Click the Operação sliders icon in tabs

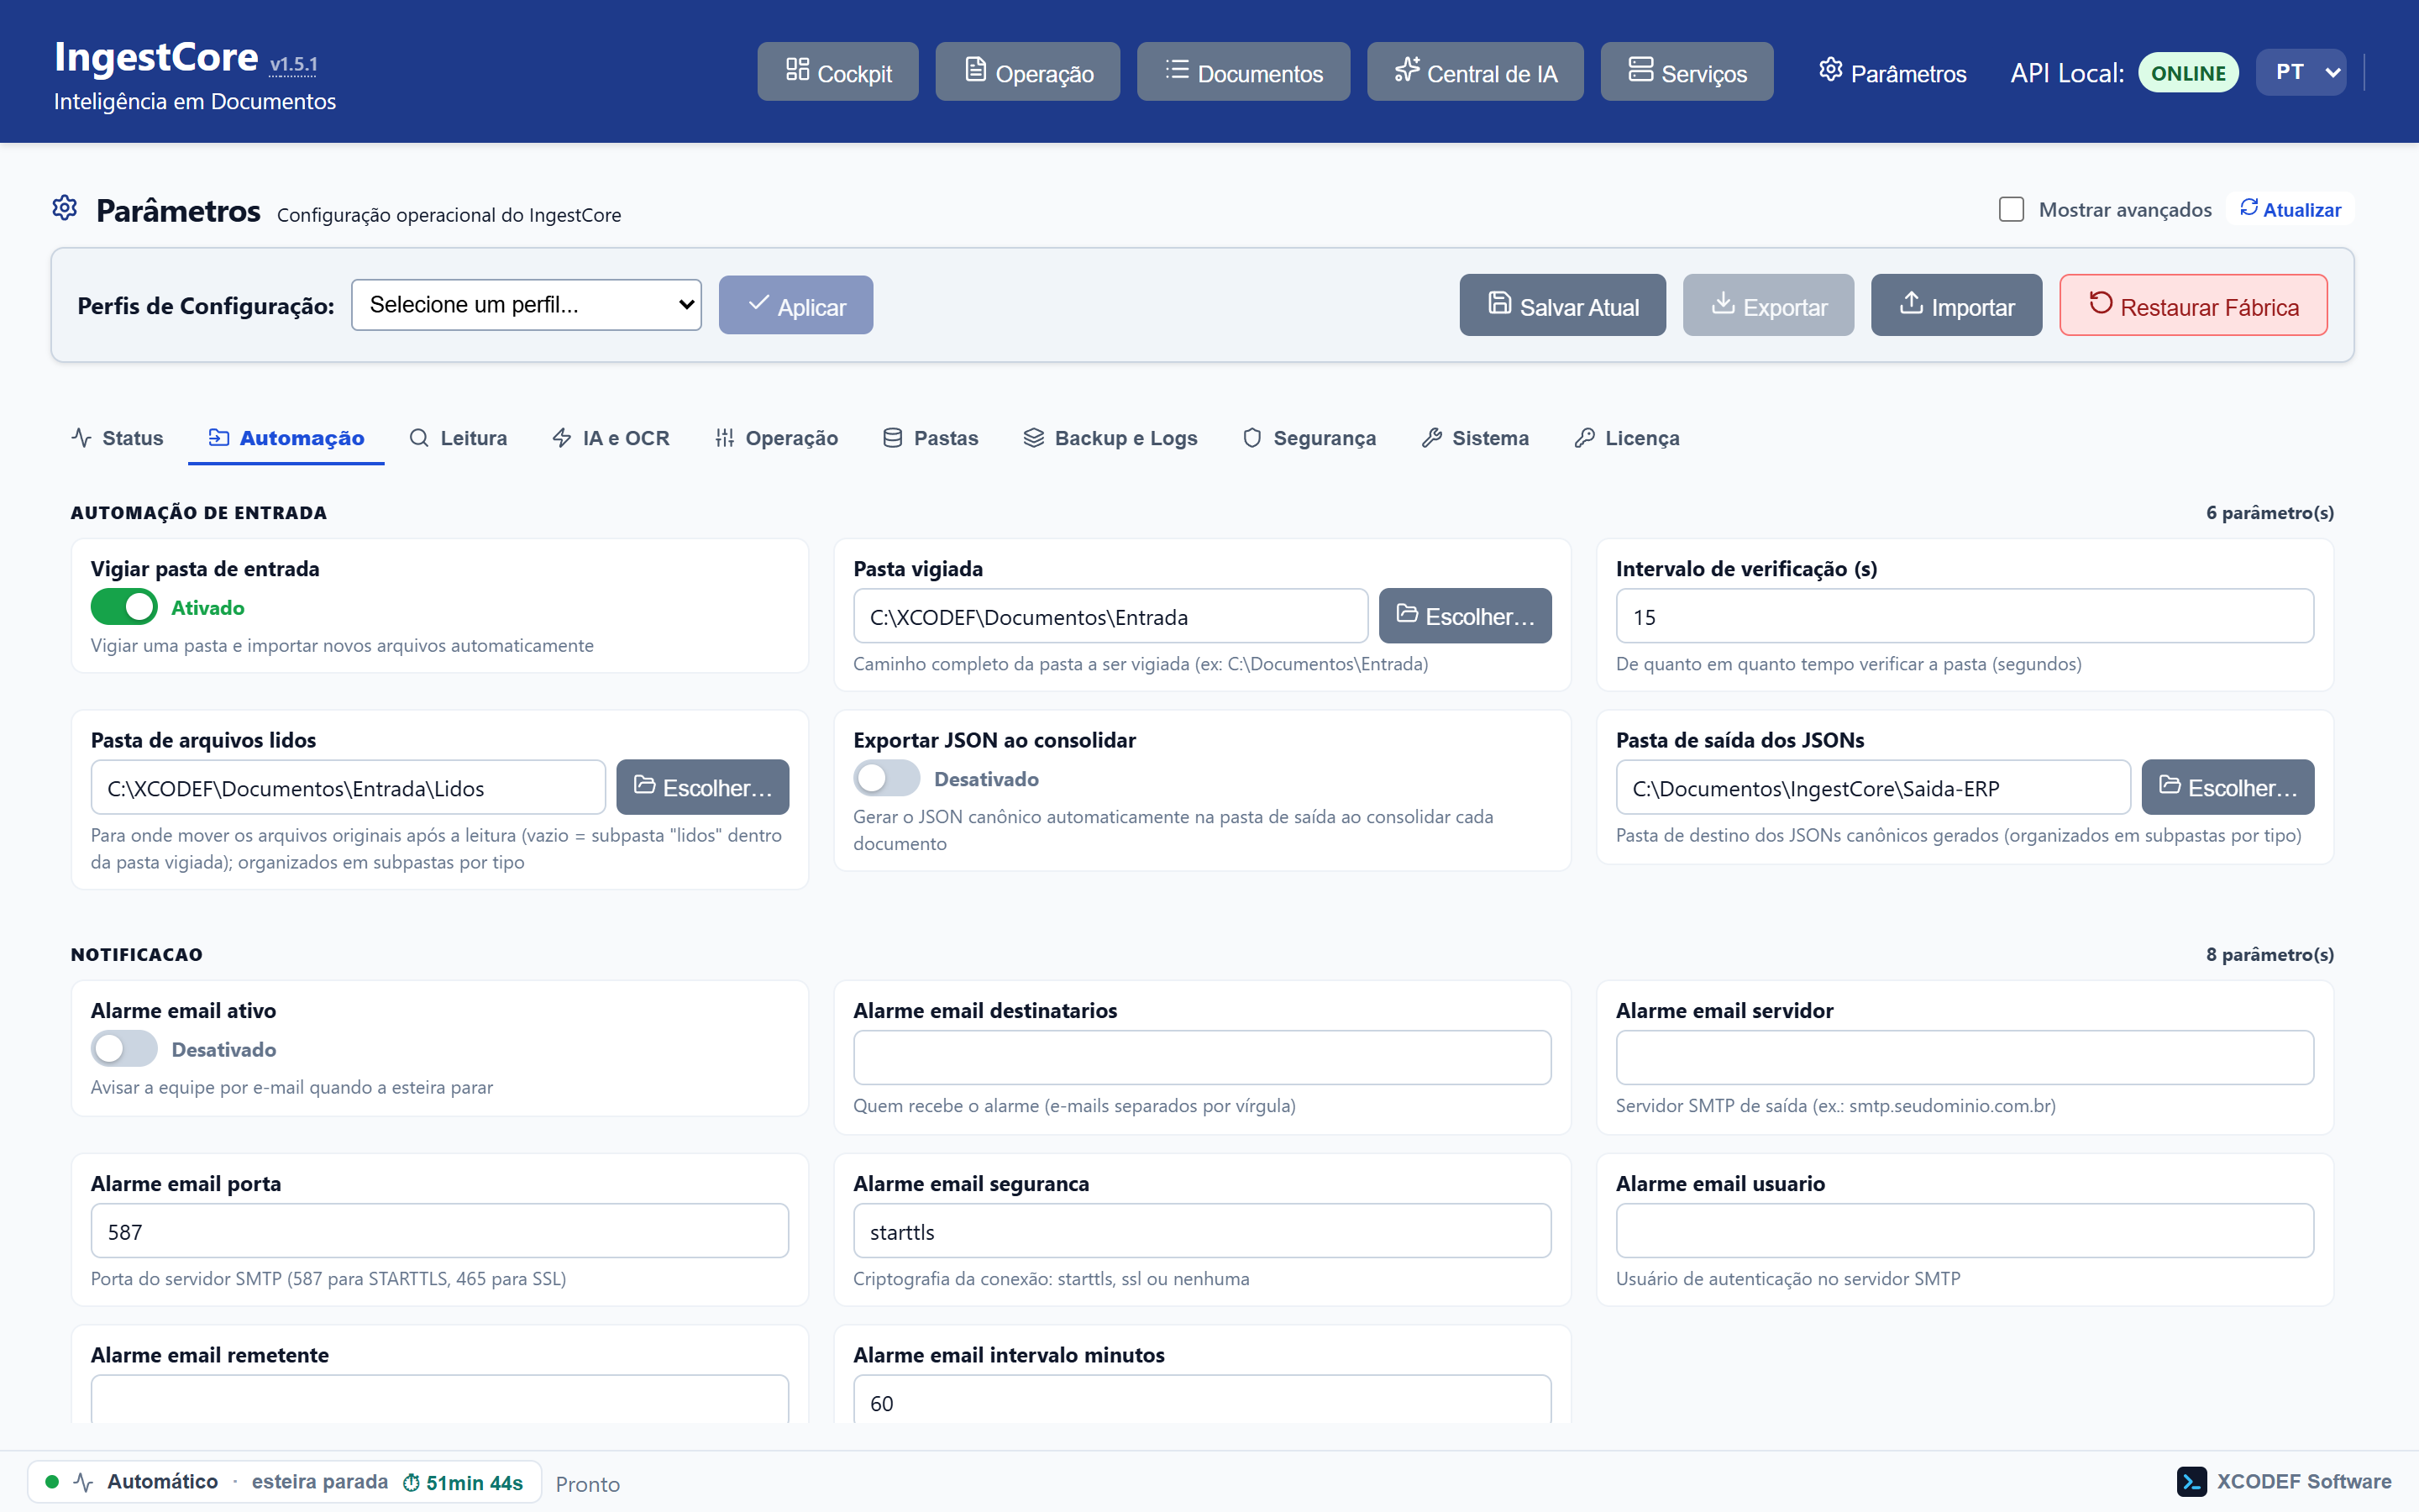pyautogui.click(x=725, y=437)
